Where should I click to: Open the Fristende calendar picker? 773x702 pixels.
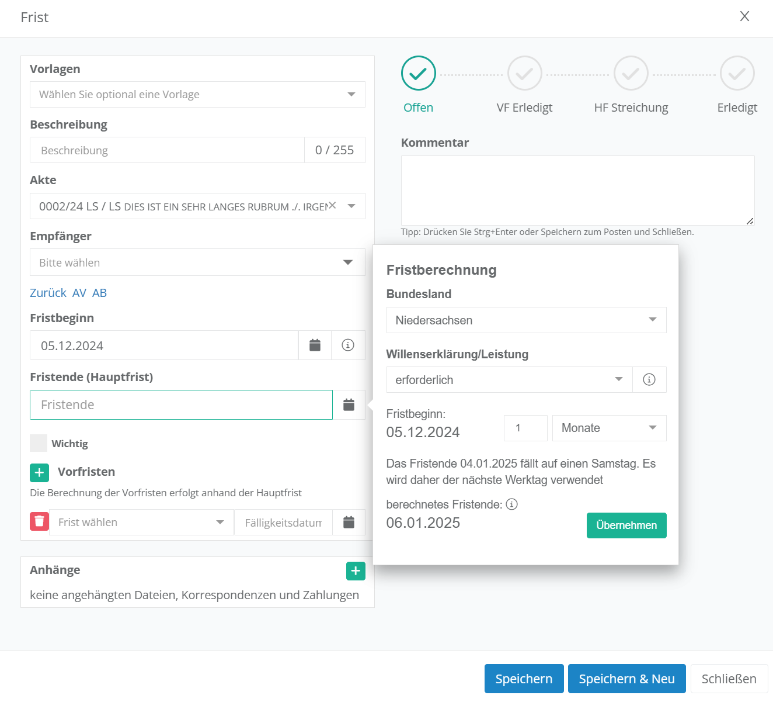point(349,404)
